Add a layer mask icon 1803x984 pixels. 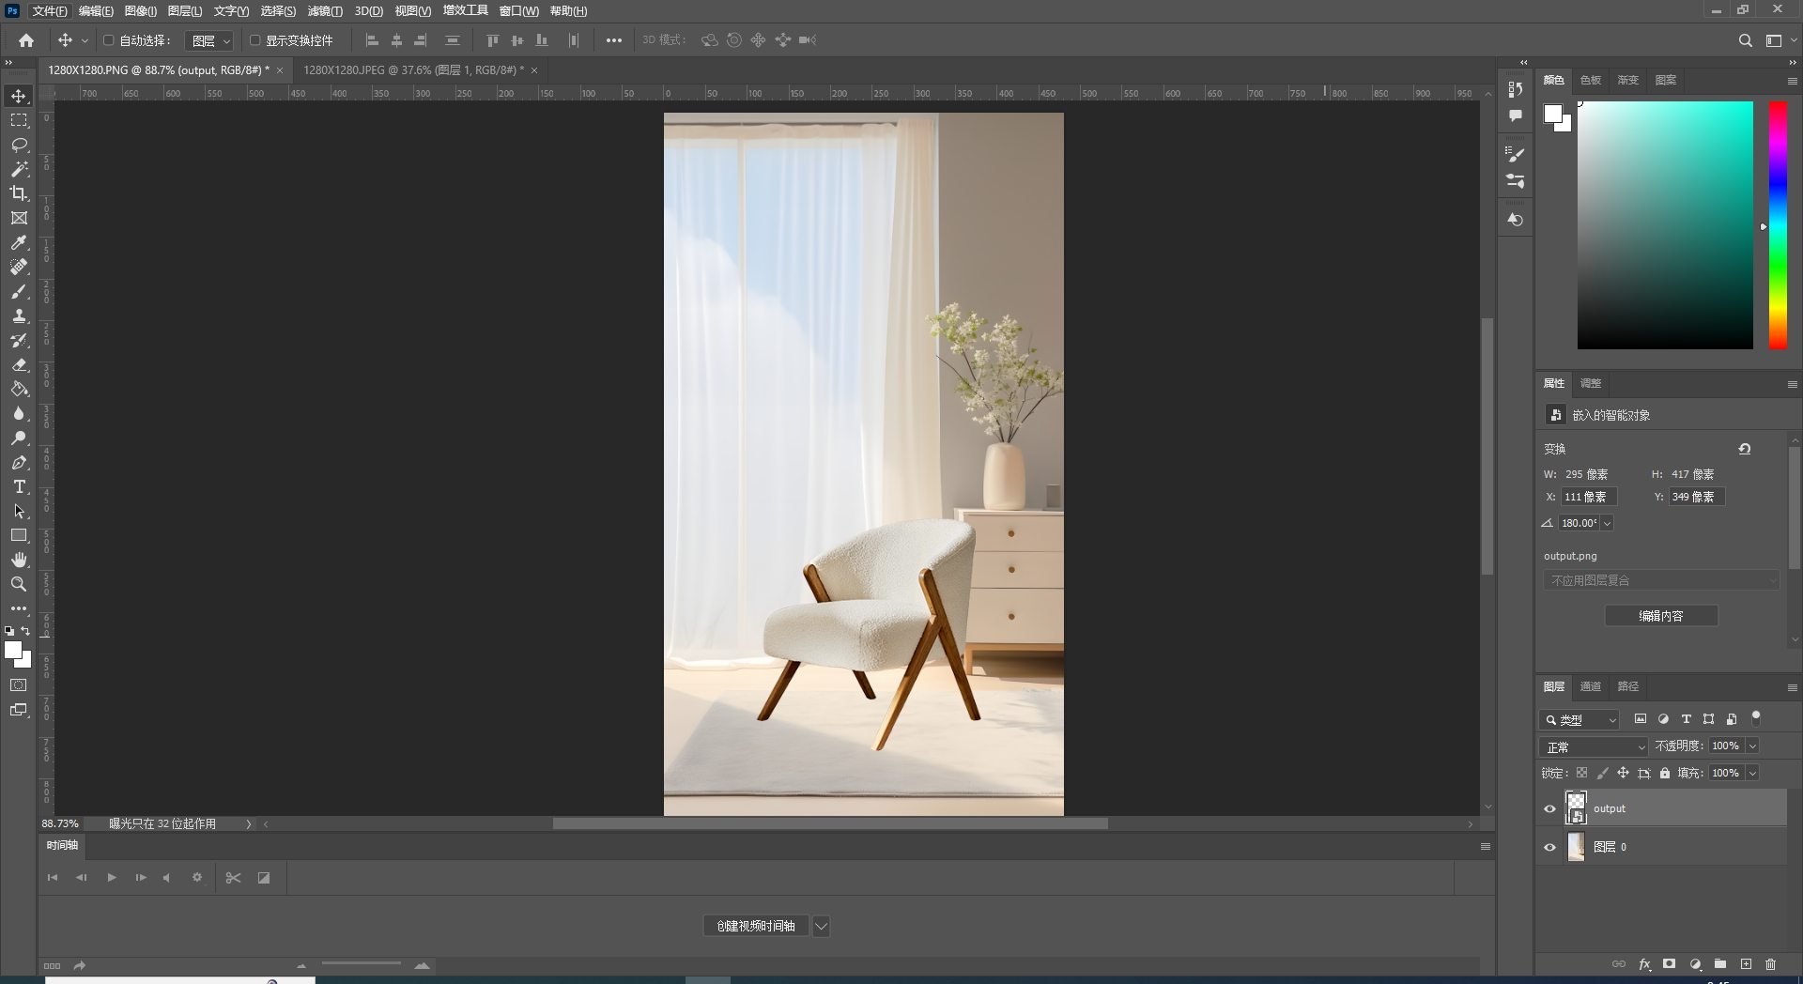pyautogui.click(x=1669, y=964)
